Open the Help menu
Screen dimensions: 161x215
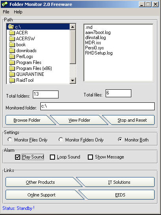click(x=18, y=12)
